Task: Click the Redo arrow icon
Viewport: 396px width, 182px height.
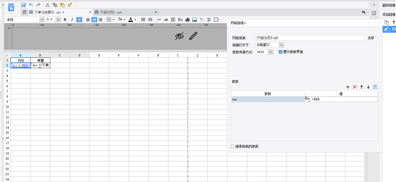Action: (38, 5)
